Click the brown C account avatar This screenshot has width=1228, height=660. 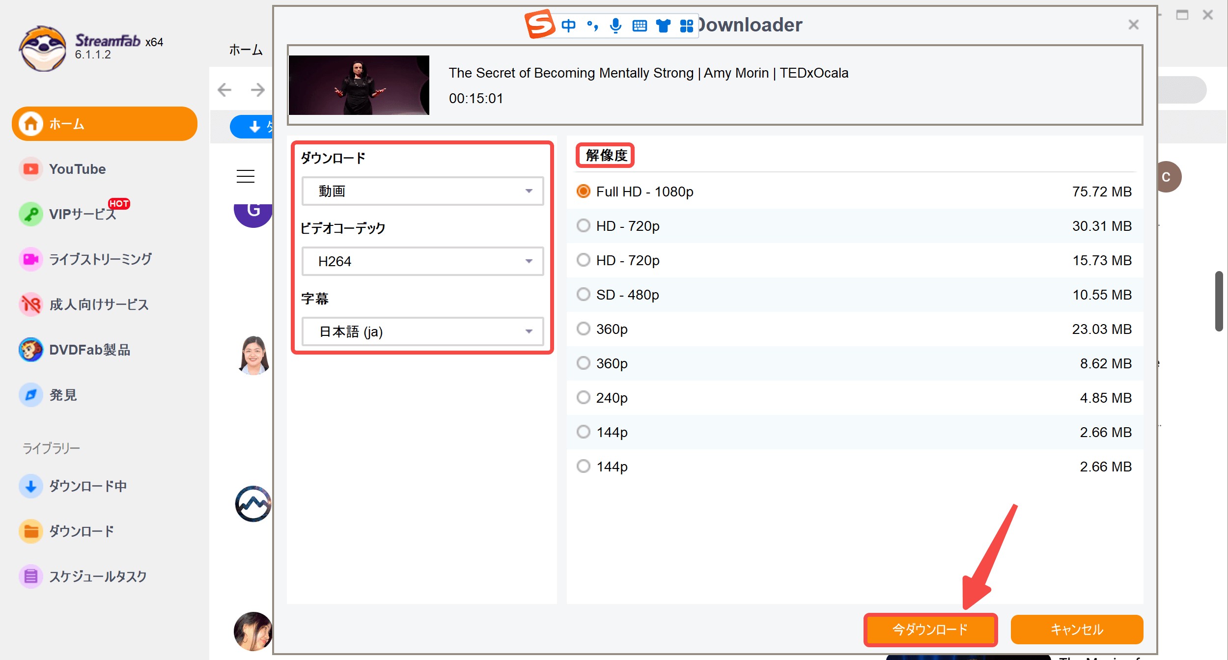point(1169,177)
